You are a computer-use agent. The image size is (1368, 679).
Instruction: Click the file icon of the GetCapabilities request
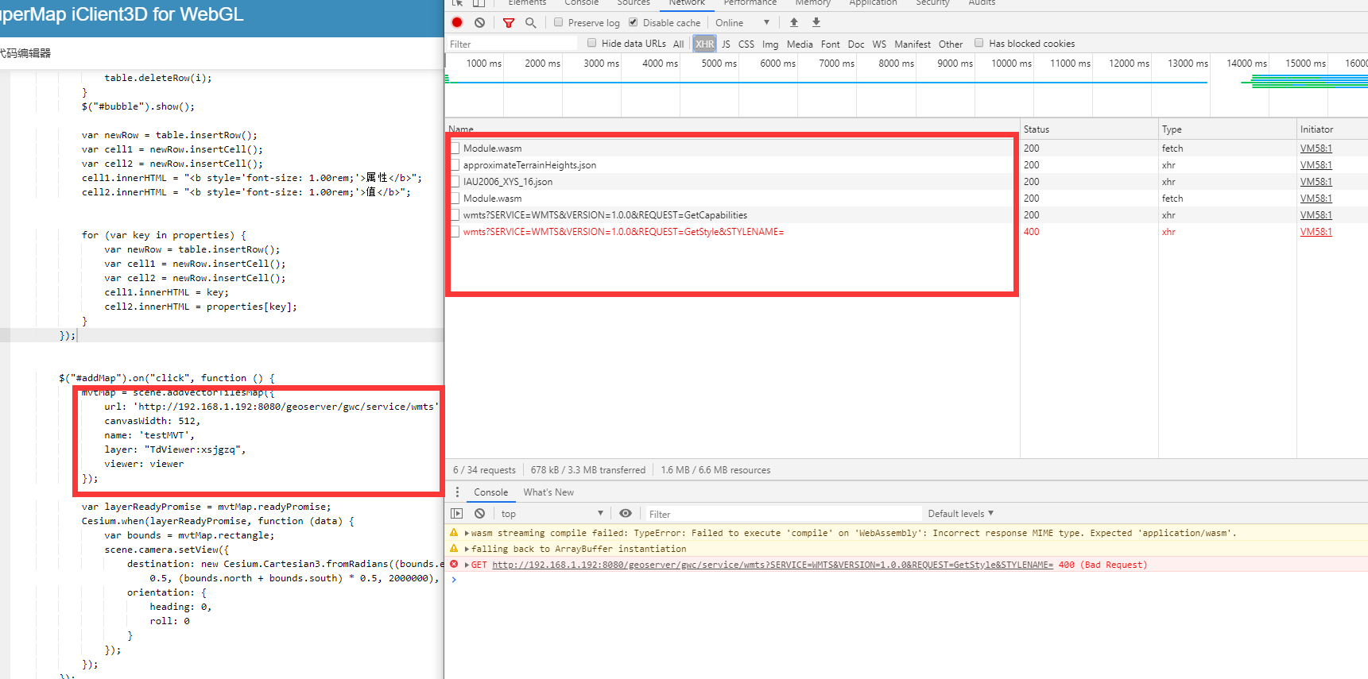point(455,215)
